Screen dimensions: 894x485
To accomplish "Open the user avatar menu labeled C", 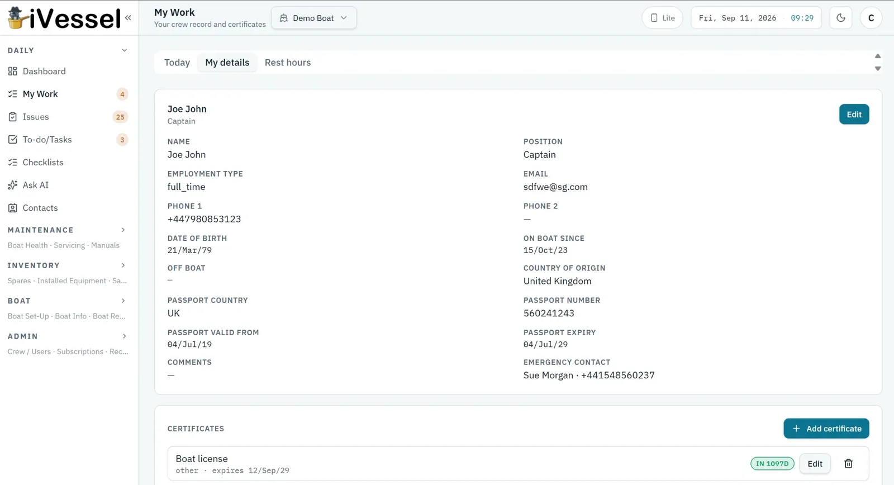I will tap(871, 18).
